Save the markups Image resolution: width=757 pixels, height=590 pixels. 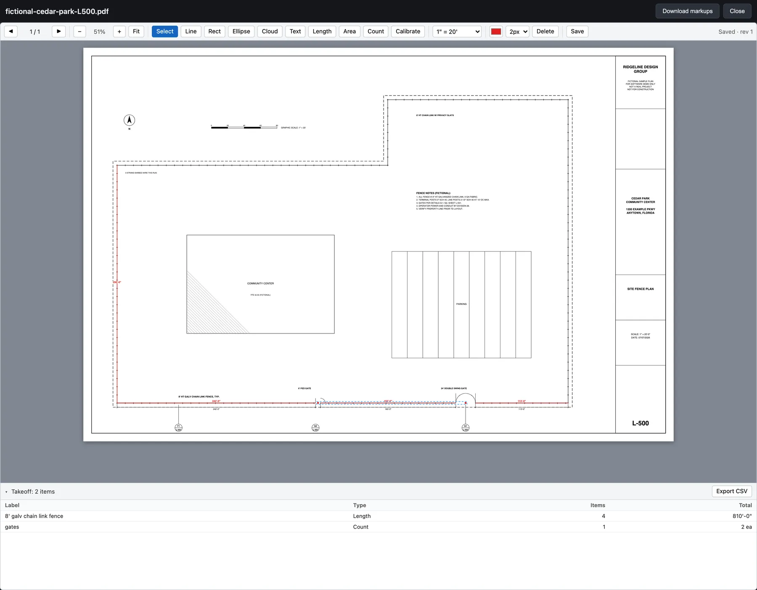point(577,32)
